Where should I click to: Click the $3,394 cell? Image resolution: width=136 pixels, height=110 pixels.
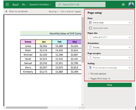[x=74, y=72]
